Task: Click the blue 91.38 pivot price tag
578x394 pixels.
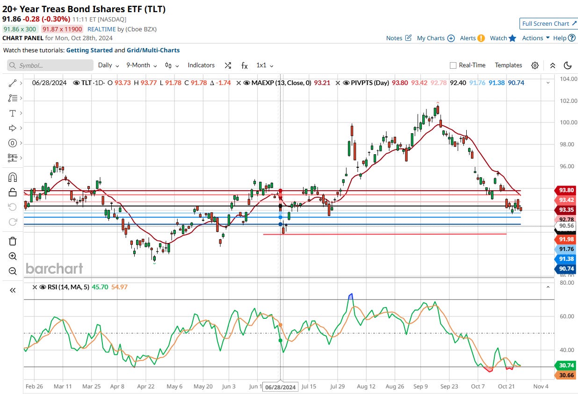Action: pos(565,259)
